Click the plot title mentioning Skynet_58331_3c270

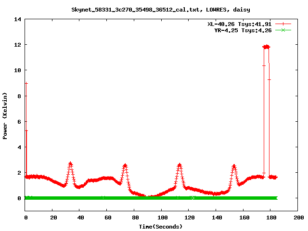pos(161,10)
